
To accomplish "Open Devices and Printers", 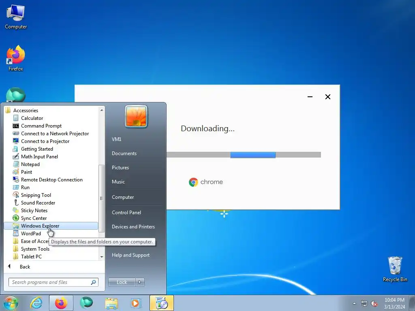I will pyautogui.click(x=133, y=227).
